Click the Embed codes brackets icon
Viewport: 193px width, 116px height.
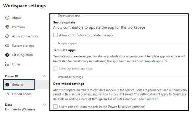click(x=7, y=94)
